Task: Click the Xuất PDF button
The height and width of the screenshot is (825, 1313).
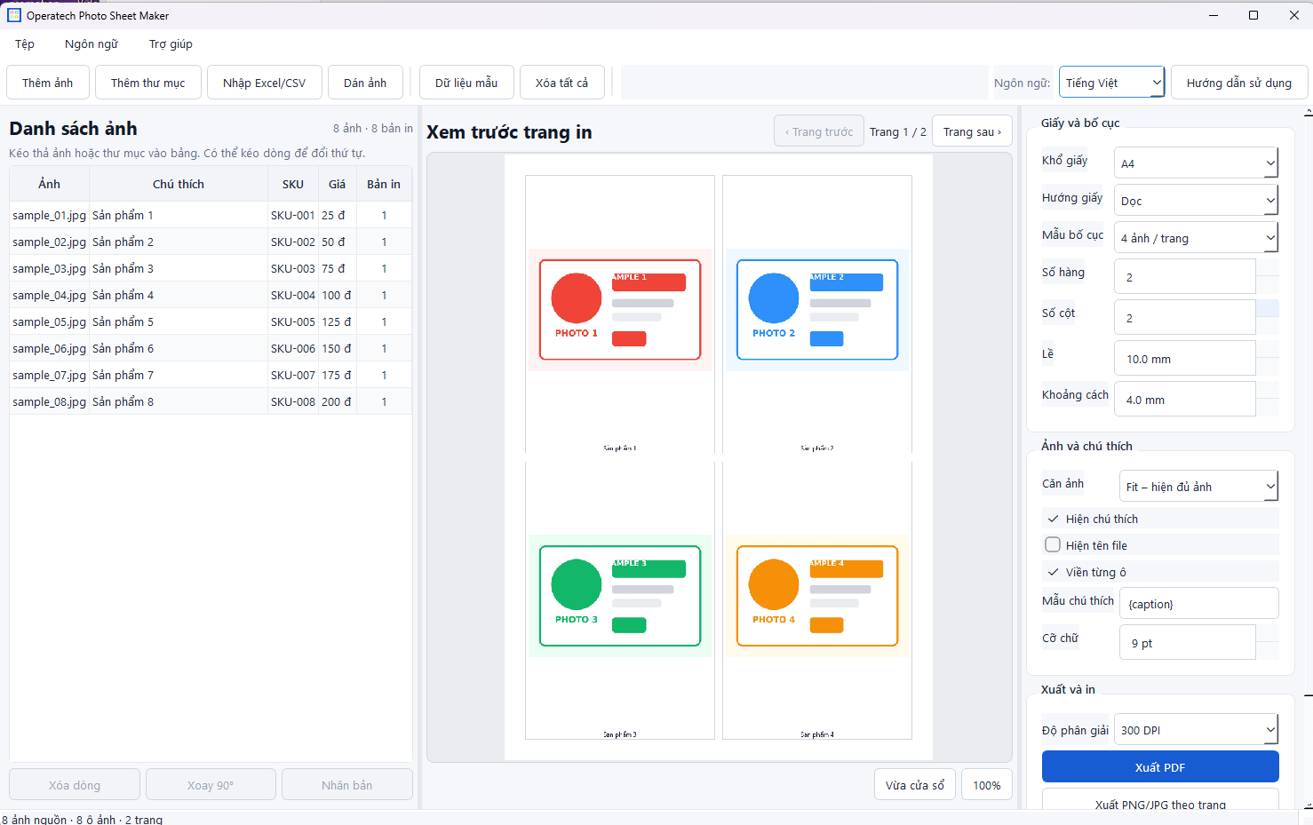Action: coord(1160,767)
